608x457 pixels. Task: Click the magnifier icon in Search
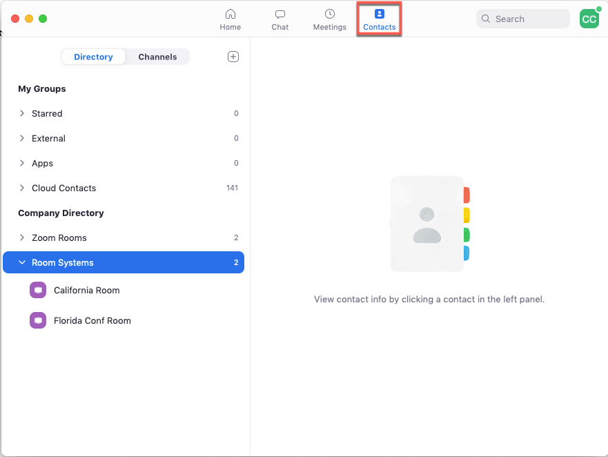(485, 19)
